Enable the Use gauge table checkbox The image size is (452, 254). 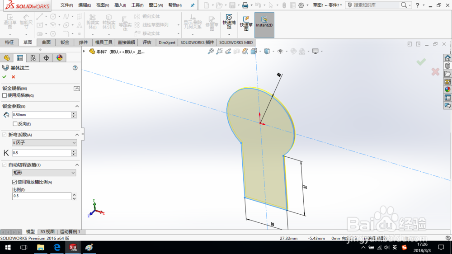[x=5, y=95]
